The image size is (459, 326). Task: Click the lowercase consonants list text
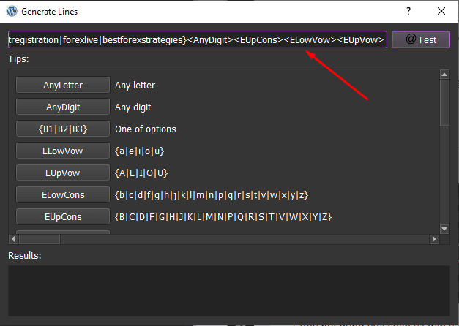[x=212, y=195]
